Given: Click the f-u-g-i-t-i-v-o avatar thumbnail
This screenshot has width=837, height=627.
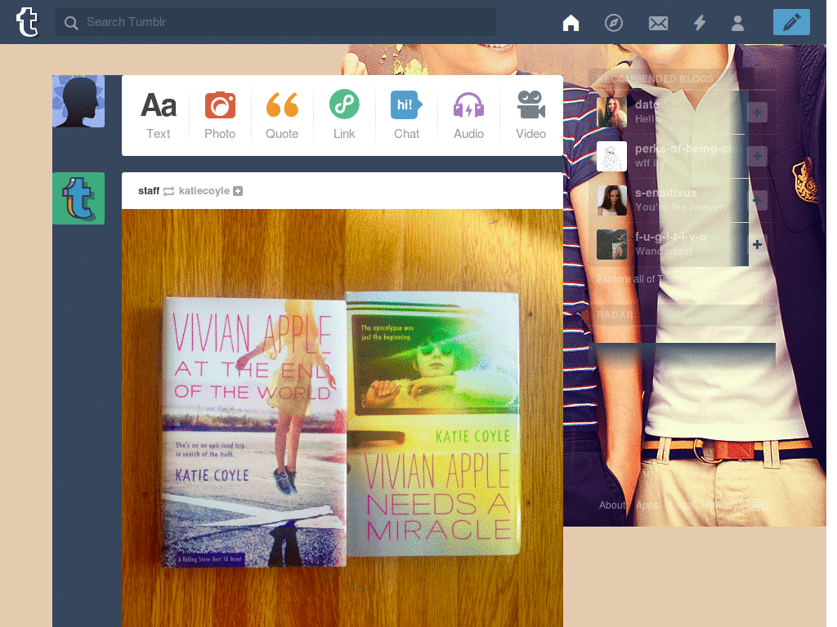Looking at the screenshot, I should click(x=611, y=244).
